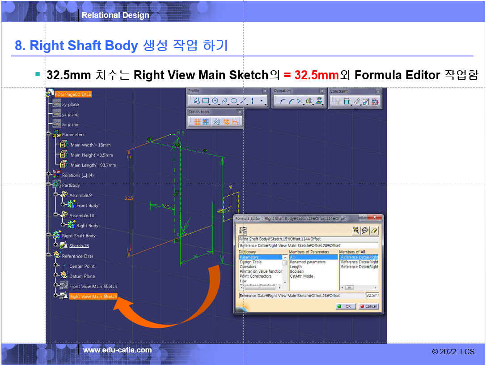Activate the Mirror tool in Operation toolbar

(x=309, y=101)
